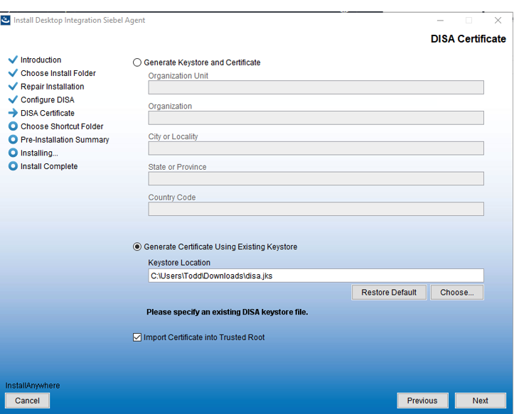Screen dimensions: 514x414
Task: Click the DISA Certificate page heading
Action: tap(468, 38)
